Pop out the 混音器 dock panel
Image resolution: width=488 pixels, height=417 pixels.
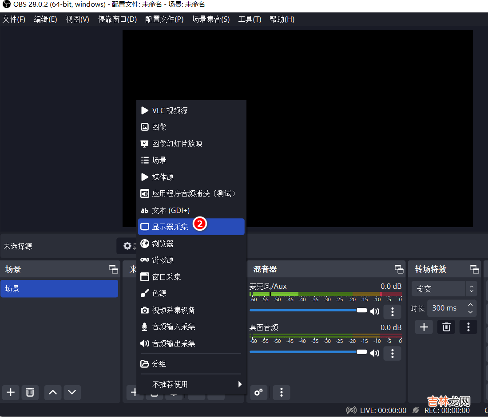(x=399, y=269)
